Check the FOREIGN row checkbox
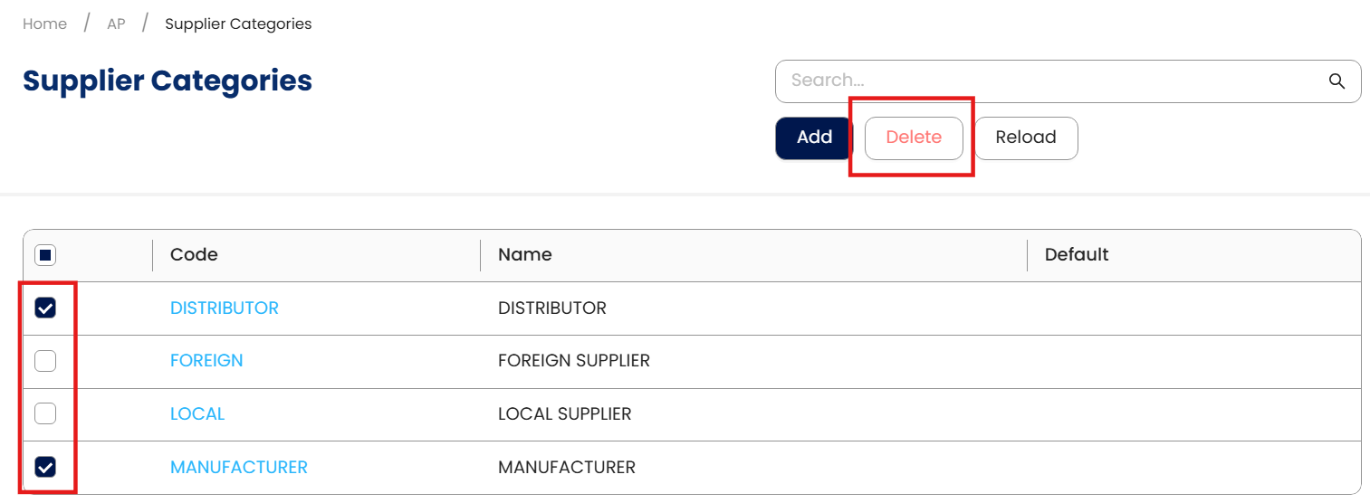The width and height of the screenshot is (1370, 503). click(45, 361)
